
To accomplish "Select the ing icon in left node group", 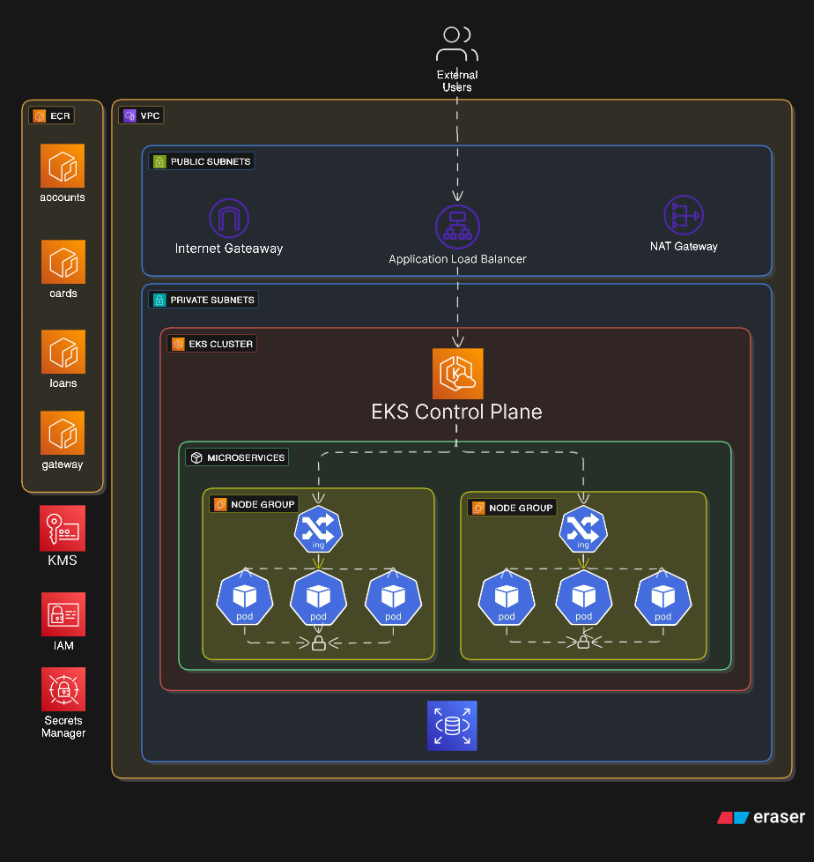I will 318,530.
